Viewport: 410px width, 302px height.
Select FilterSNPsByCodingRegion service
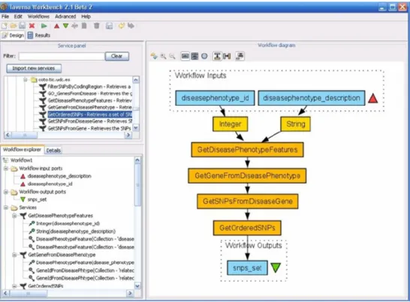(x=89, y=86)
